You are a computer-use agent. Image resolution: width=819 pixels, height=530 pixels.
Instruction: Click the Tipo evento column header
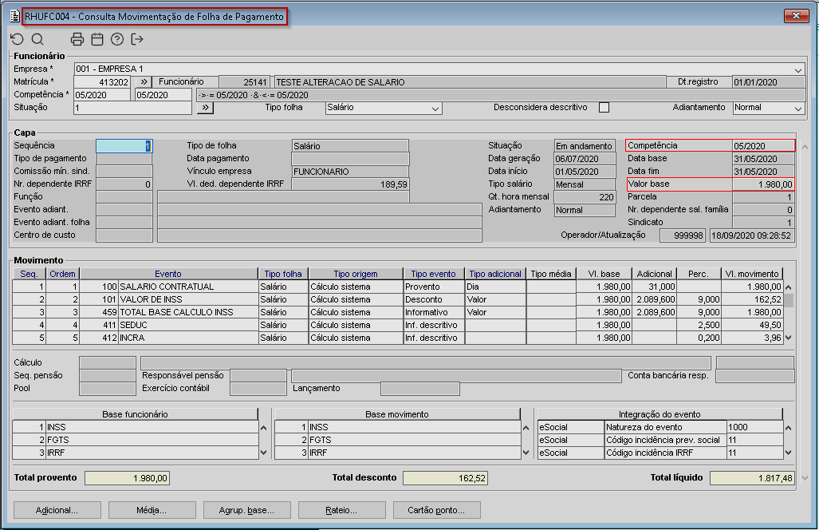pyautogui.click(x=434, y=274)
